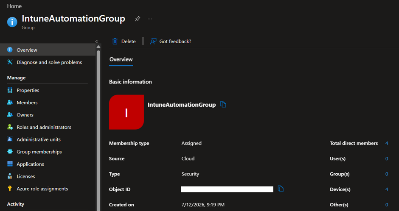This screenshot has width=399, height=211.
Task: Click the Members people icon
Action: click(10, 103)
